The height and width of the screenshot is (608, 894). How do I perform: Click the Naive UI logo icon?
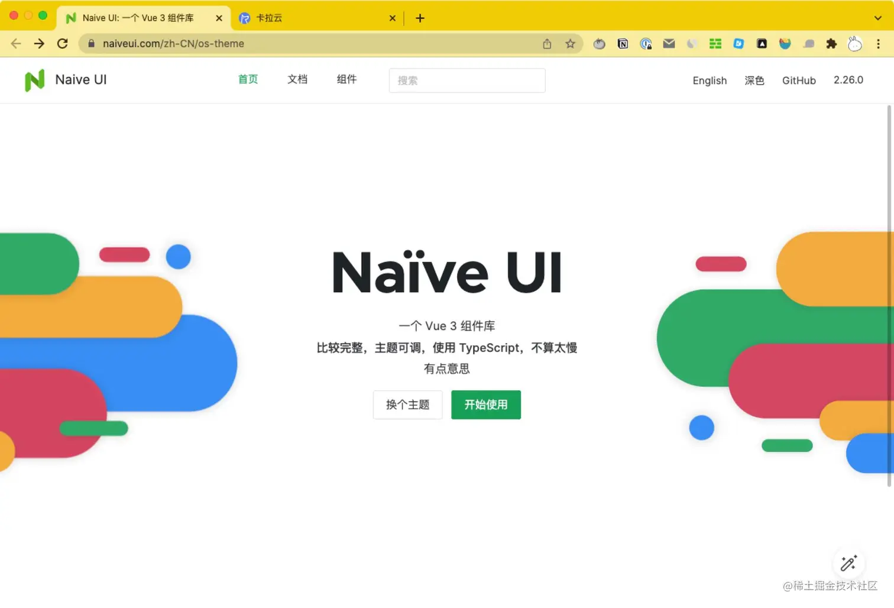[x=35, y=80]
